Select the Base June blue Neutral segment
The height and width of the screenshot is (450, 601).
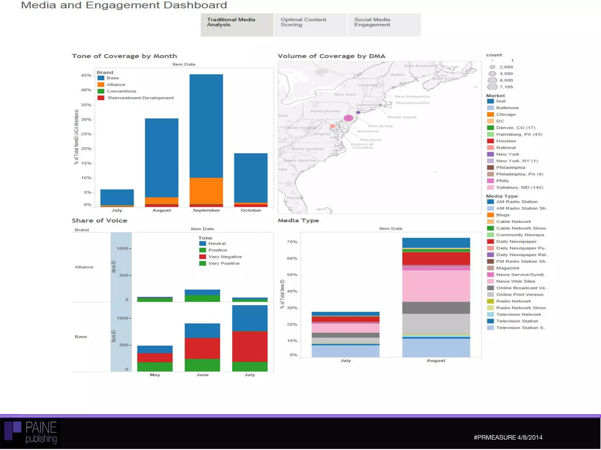202,331
